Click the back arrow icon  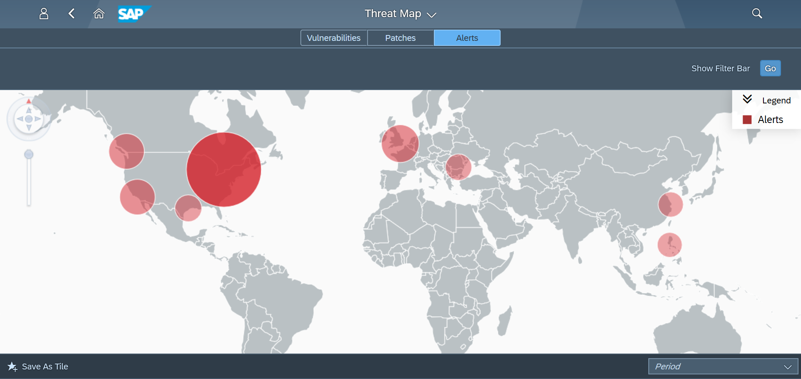click(x=72, y=14)
